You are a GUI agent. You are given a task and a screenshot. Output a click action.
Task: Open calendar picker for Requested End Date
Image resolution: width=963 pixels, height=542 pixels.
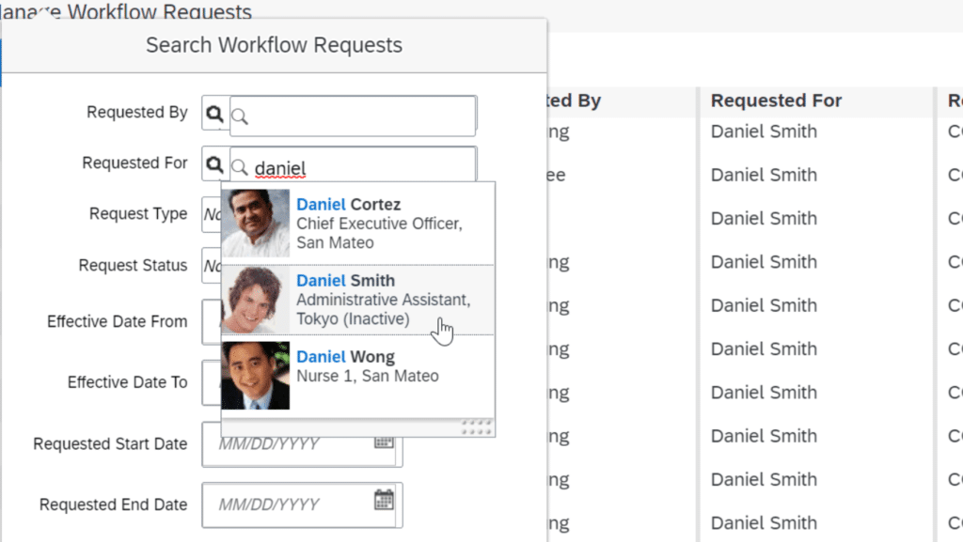384,500
